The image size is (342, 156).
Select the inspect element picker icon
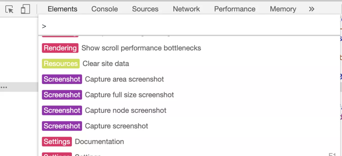[10, 10]
